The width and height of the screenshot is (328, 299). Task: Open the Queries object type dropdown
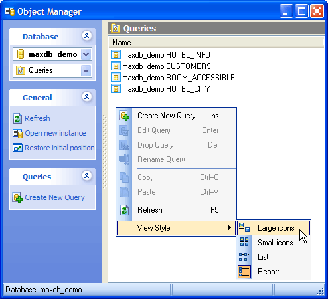(x=86, y=70)
